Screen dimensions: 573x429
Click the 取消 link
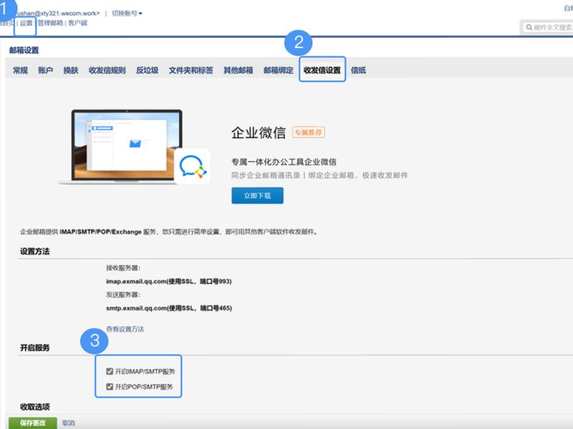pyautogui.click(x=68, y=423)
